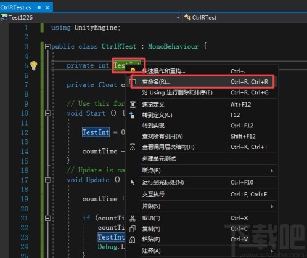The image size is (307, 258).
Task: Choose 重命名(R) from context menu
Action: (202, 82)
